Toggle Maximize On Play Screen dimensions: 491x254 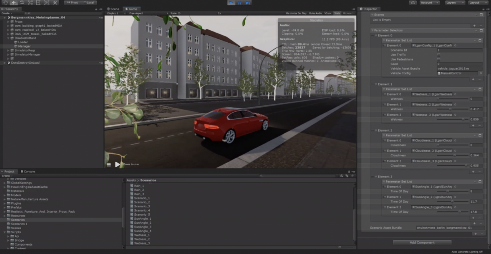point(296,13)
